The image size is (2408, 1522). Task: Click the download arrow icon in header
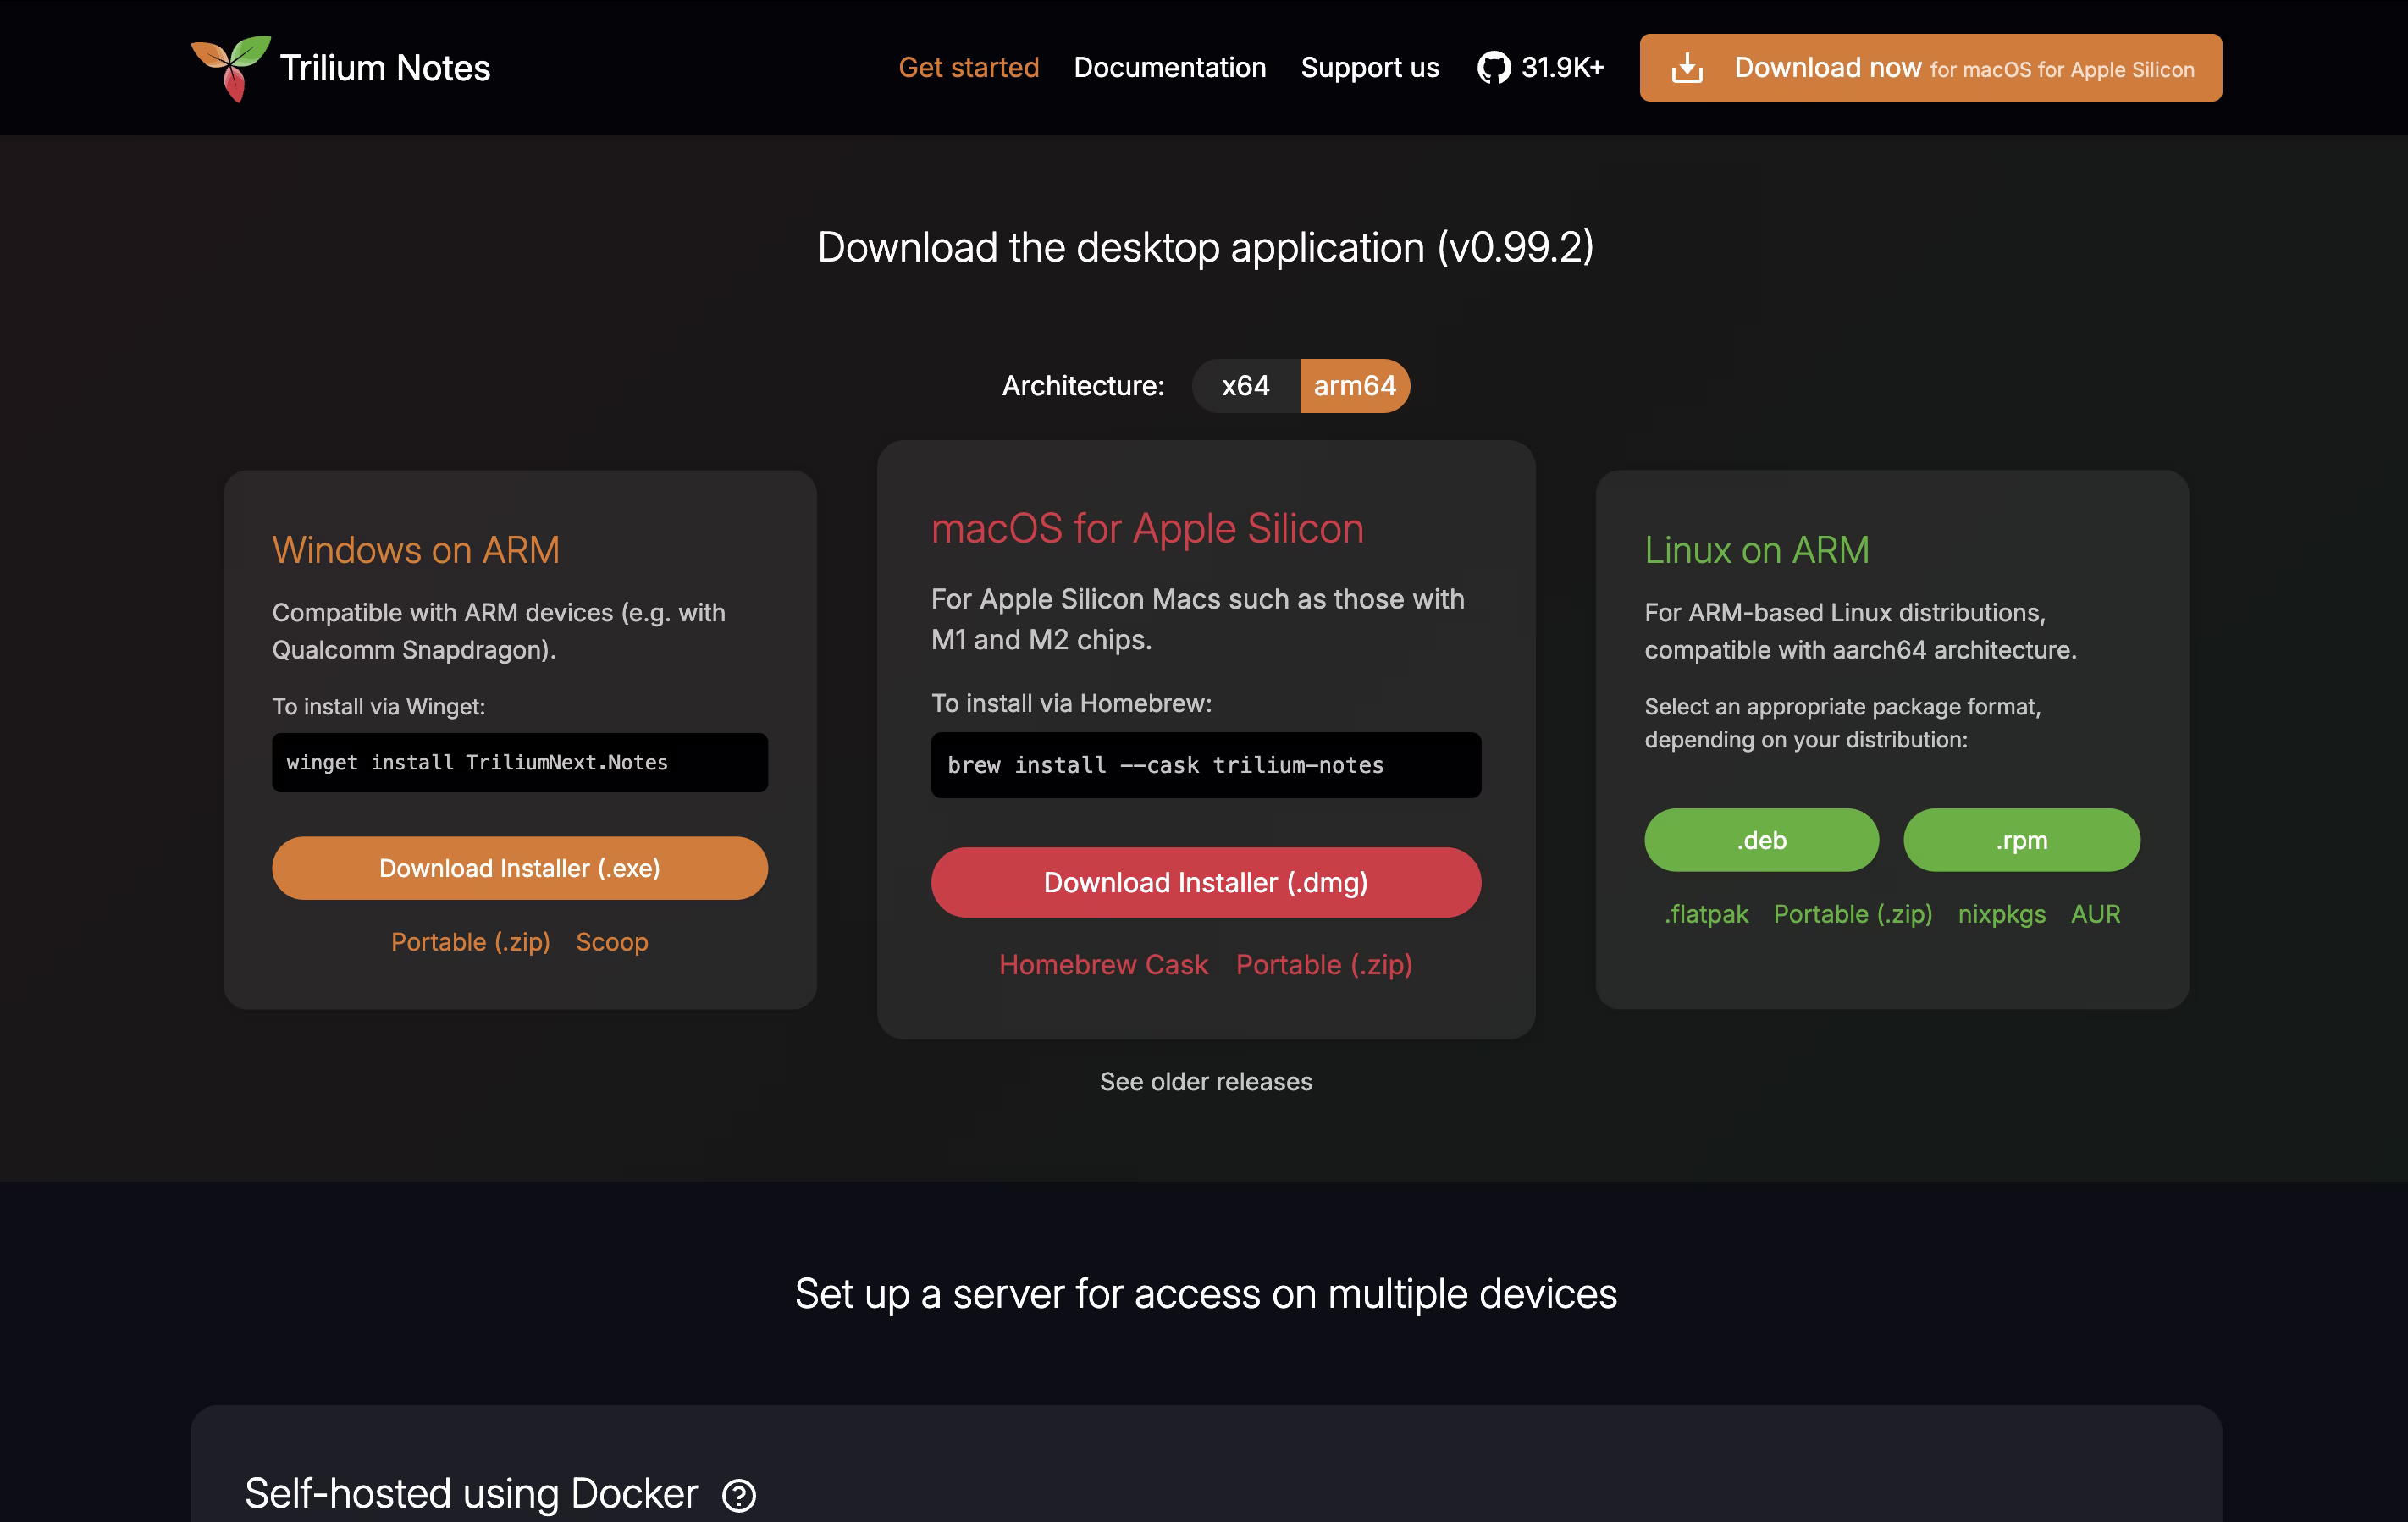click(x=1687, y=68)
